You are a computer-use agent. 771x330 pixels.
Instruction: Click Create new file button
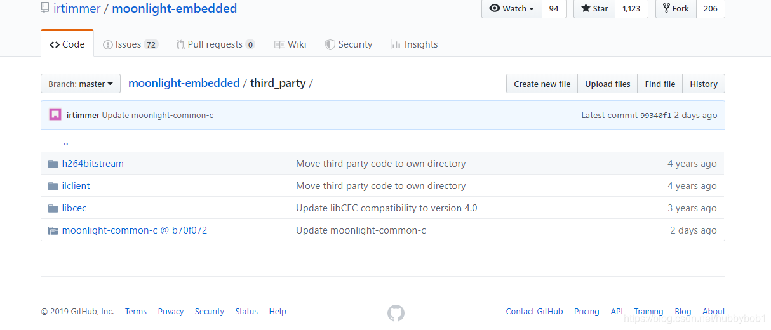click(542, 84)
